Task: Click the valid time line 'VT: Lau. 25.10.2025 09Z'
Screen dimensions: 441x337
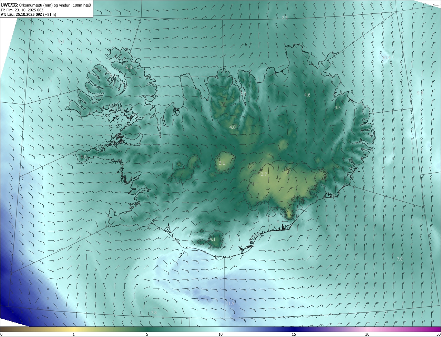Action: coord(22,15)
